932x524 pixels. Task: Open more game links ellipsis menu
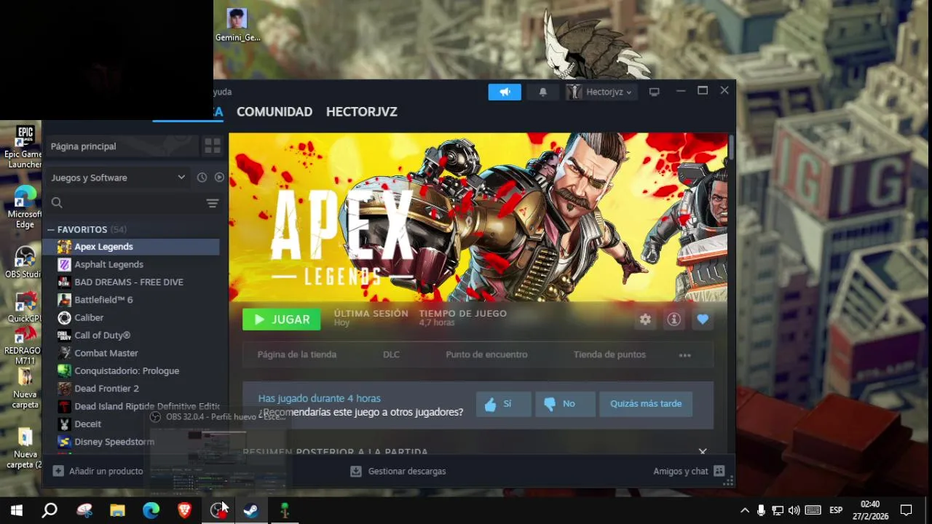pos(685,355)
